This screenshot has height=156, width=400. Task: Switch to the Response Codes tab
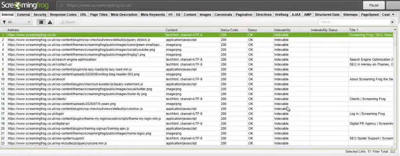coord(63,14)
